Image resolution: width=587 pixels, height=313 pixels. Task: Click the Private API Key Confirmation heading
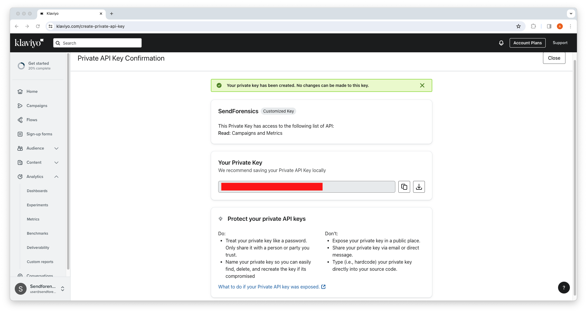pos(121,58)
